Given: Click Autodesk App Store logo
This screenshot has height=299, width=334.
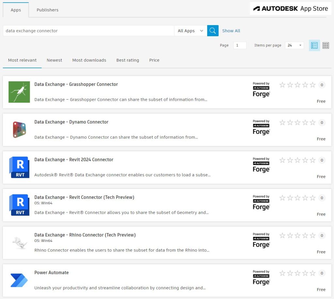Looking at the screenshot, I should (x=290, y=8).
